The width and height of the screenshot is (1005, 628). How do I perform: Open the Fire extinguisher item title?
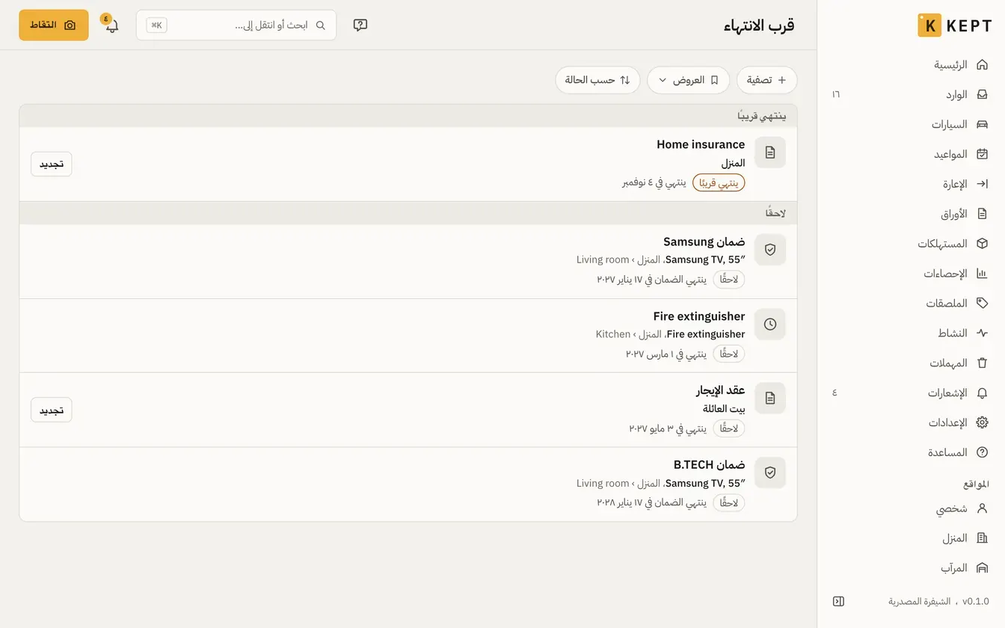coord(699,316)
